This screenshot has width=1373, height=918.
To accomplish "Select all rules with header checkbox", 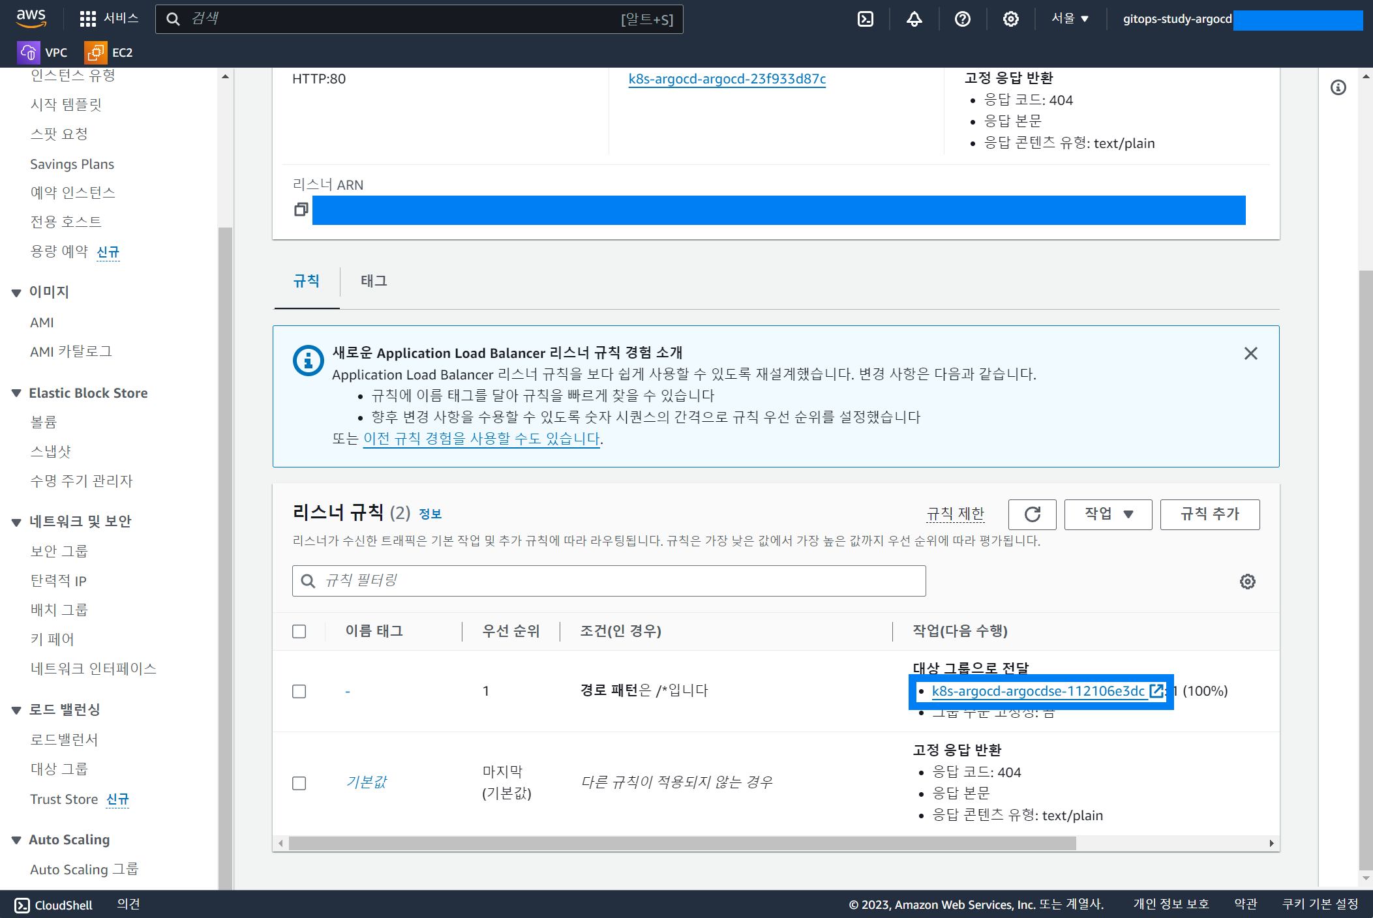I will [x=299, y=631].
